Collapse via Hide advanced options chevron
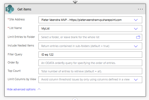Image resolution: width=149 pixels, height=100 pixels. click(x=39, y=89)
